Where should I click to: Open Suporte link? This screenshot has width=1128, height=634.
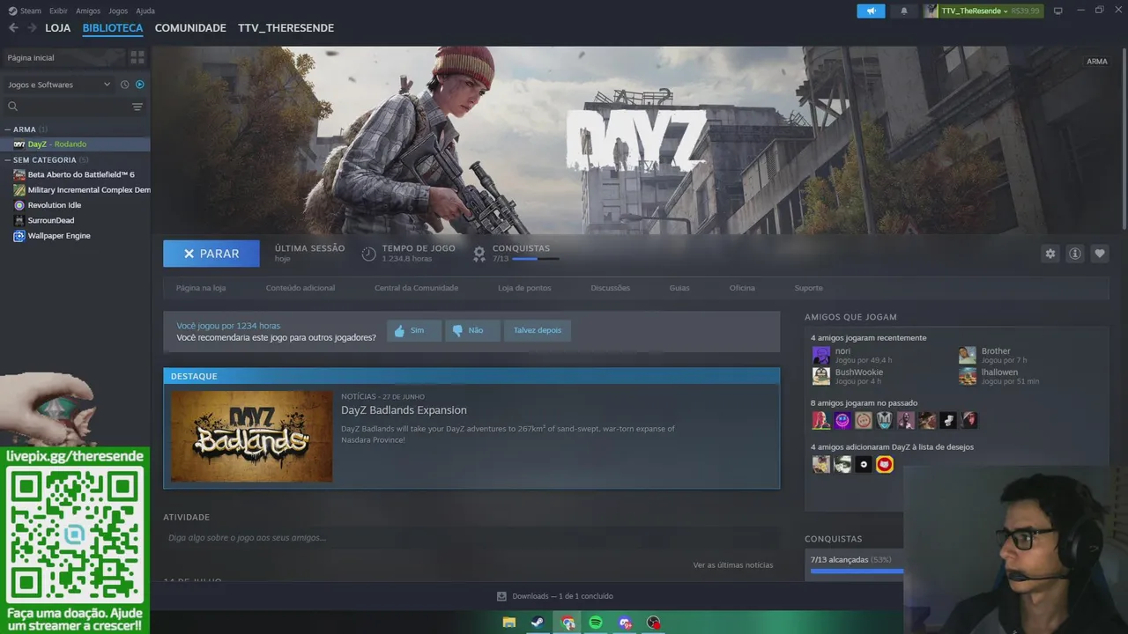click(x=808, y=288)
